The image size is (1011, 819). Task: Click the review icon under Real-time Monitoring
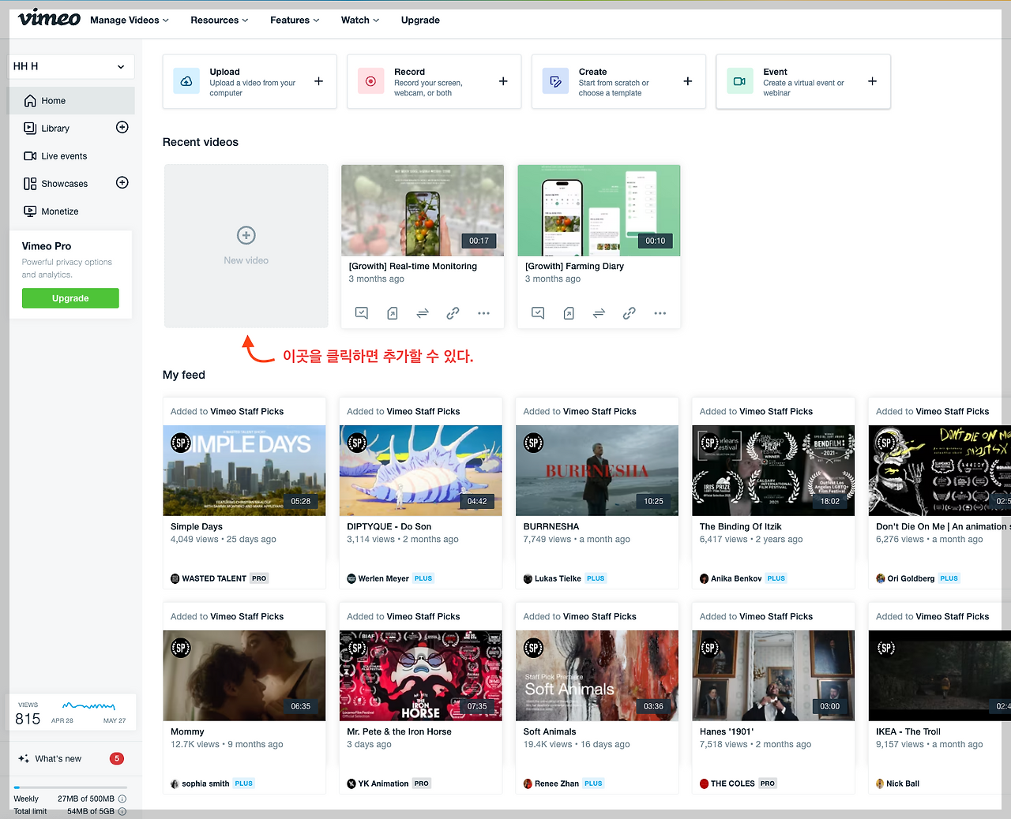(362, 313)
